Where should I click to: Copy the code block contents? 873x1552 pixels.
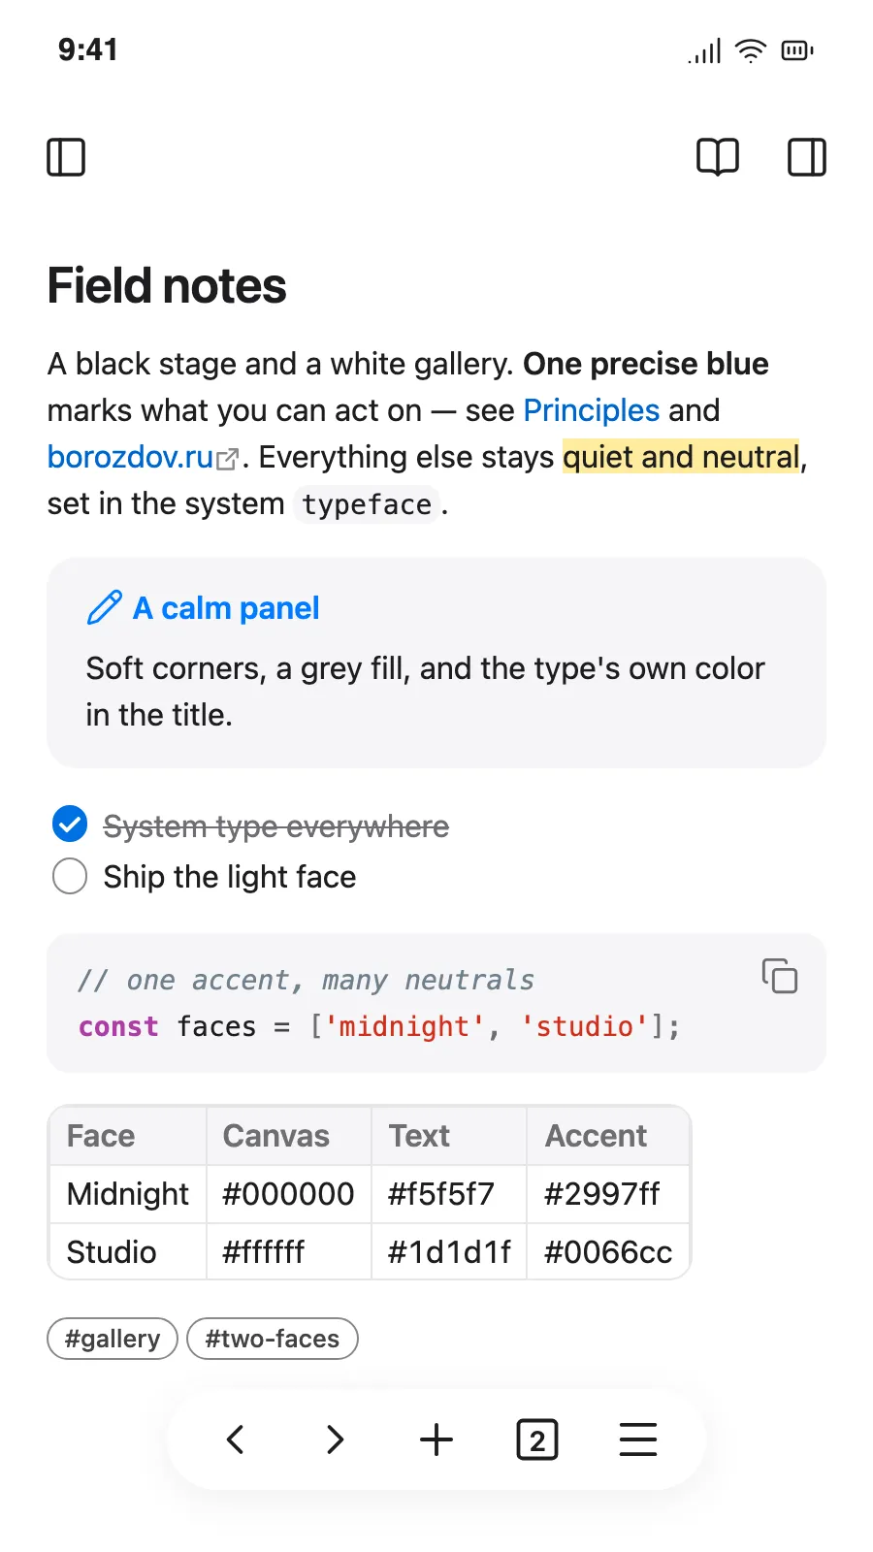[780, 976]
